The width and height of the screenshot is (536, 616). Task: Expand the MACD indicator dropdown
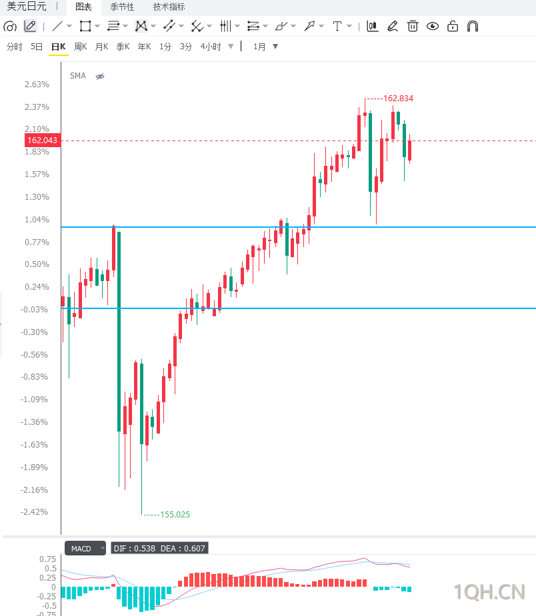coord(103,548)
